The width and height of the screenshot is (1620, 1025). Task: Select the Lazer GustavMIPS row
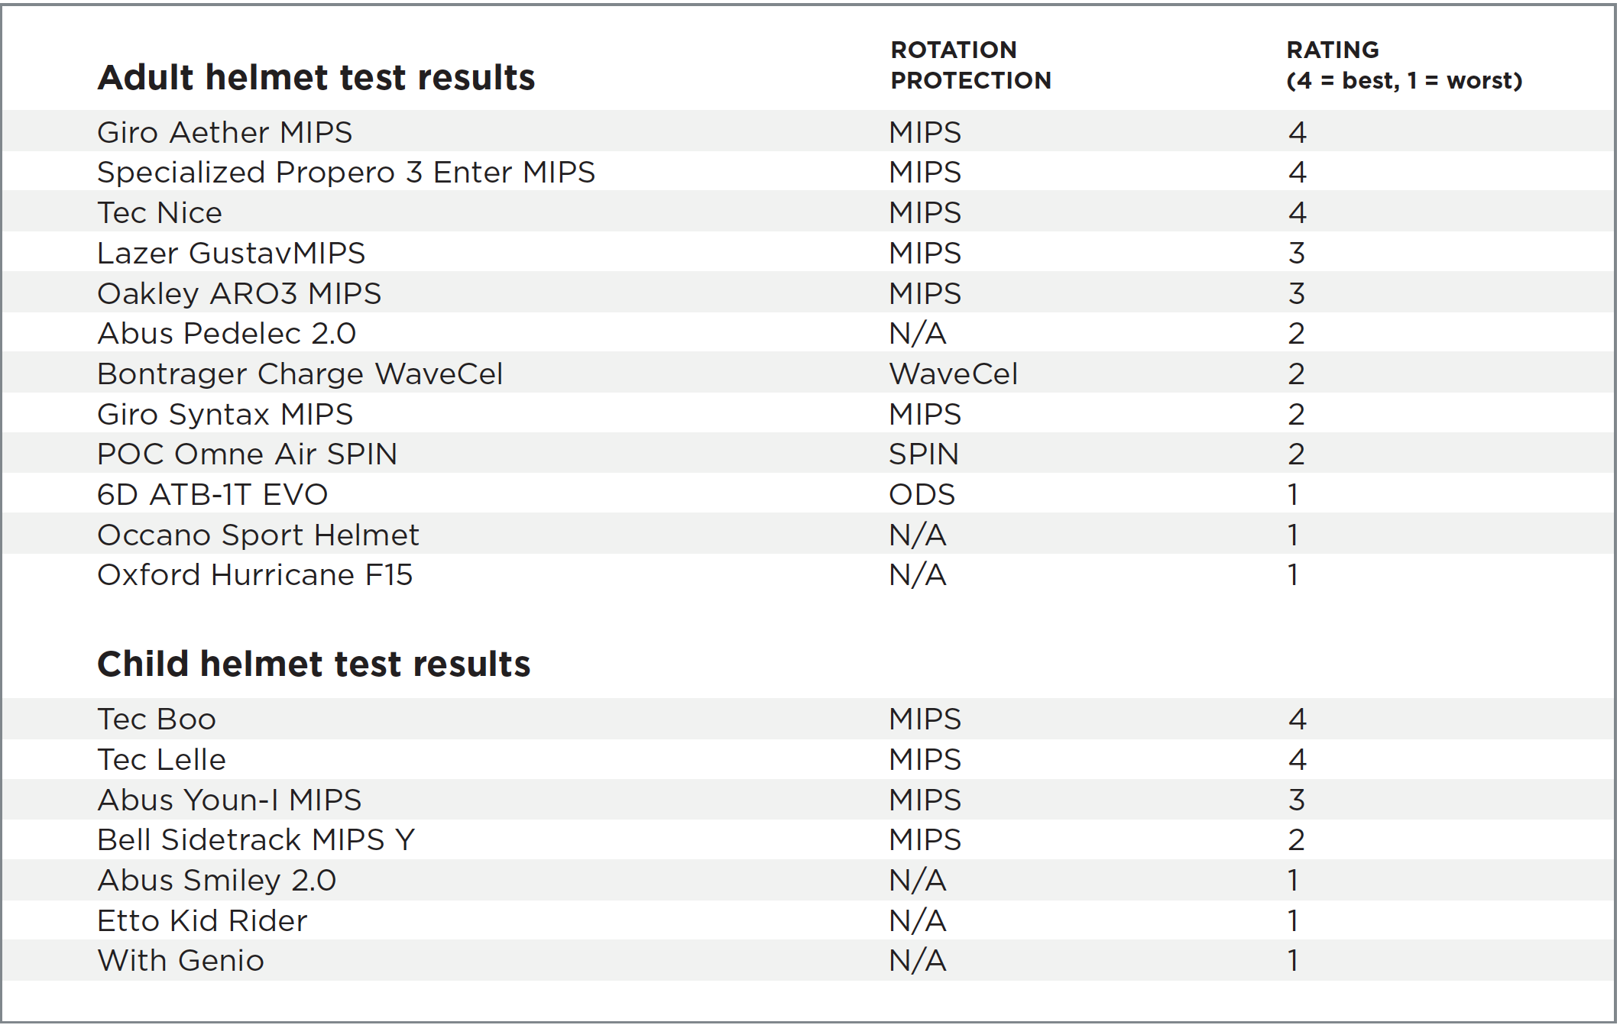808,252
